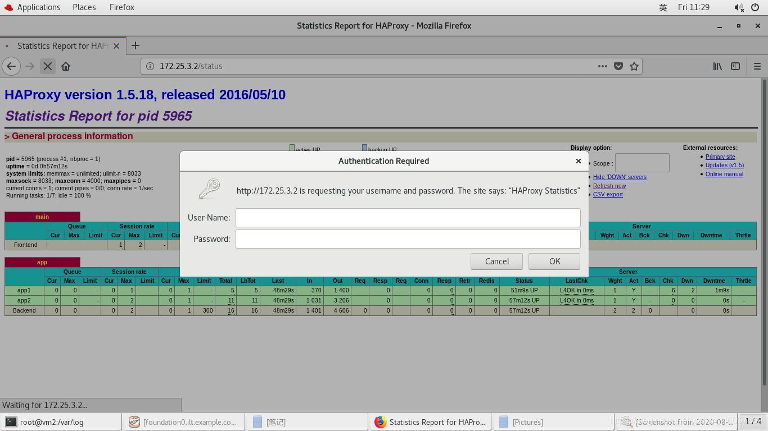The height and width of the screenshot is (431, 768).
Task: Open Hide 'DOWN' servers link
Action: [x=620, y=177]
